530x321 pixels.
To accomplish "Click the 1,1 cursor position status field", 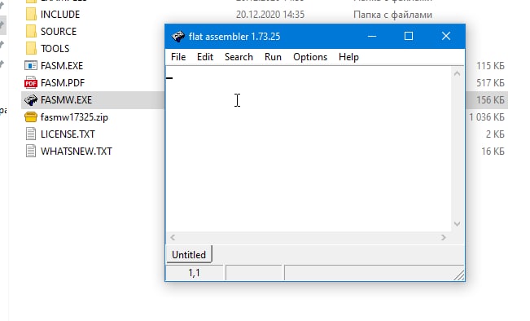I will (194, 273).
